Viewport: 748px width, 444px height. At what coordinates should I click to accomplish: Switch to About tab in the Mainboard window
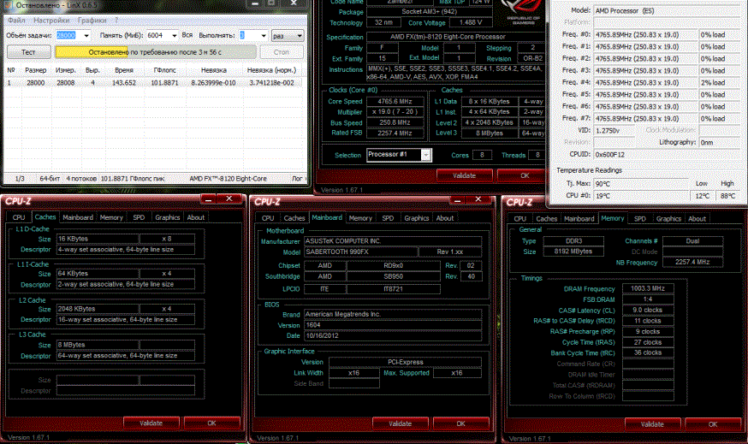coord(444,218)
